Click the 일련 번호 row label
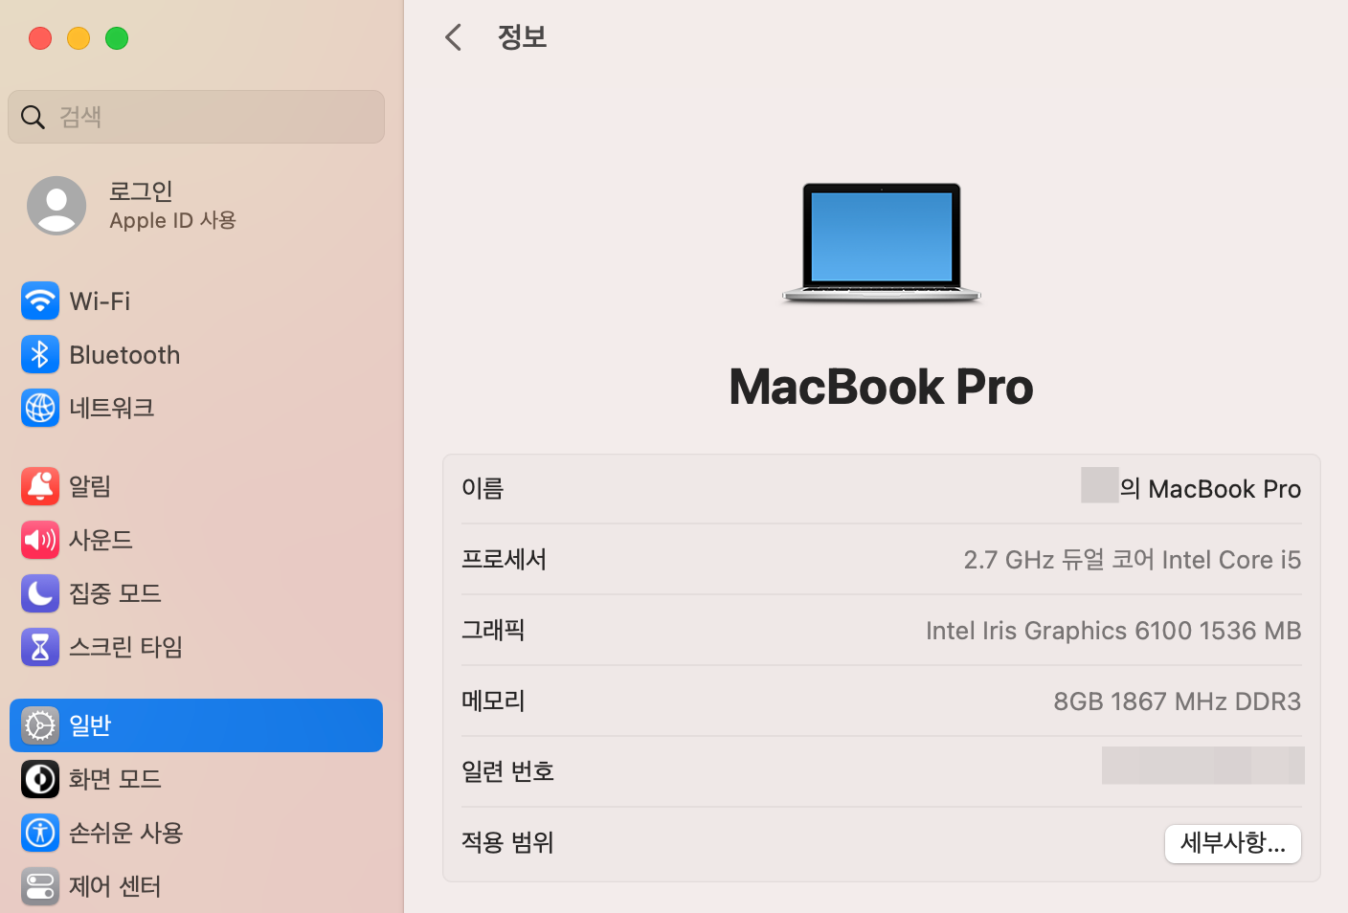1348x913 pixels. 508,772
